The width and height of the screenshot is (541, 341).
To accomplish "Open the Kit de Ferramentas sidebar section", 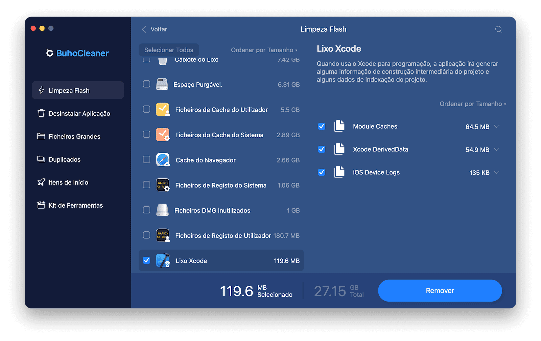I will tap(78, 205).
